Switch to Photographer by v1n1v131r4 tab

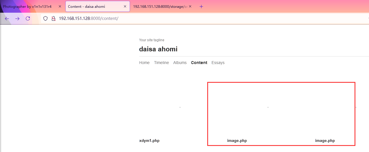(x=27, y=6)
